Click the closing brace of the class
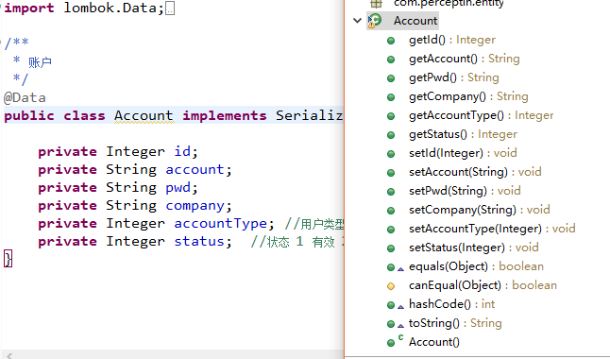 coord(8,259)
